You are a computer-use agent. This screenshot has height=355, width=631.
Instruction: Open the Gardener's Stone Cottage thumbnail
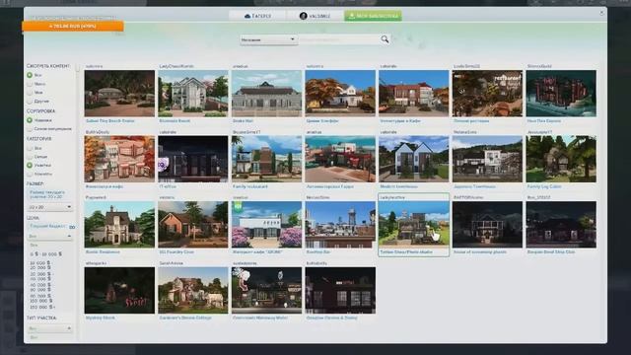[193, 290]
